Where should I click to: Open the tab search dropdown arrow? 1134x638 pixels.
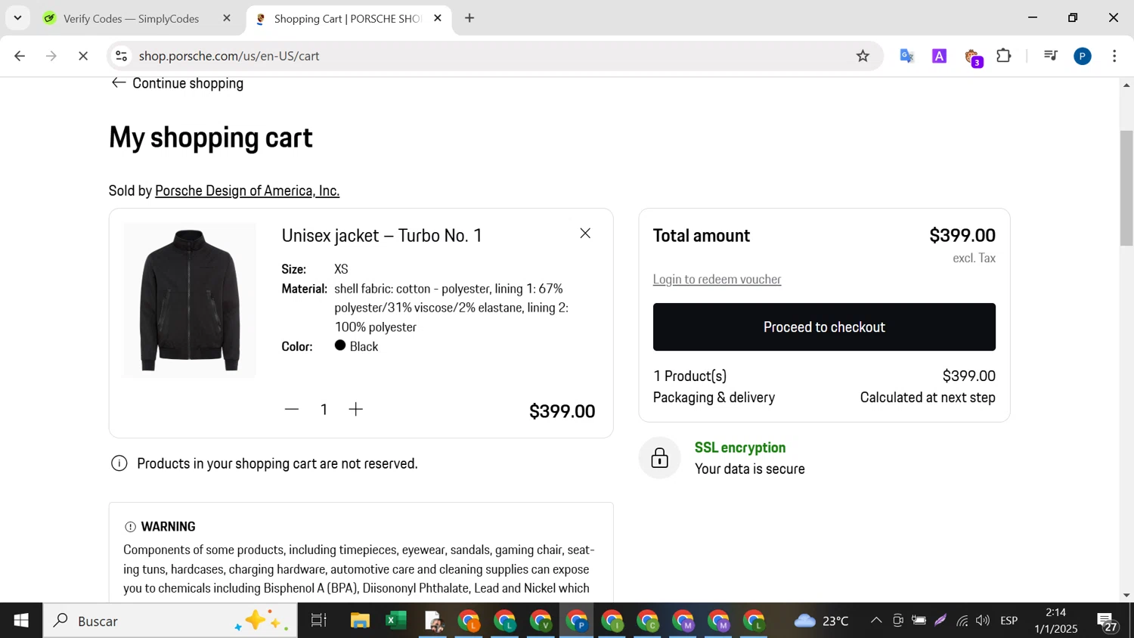tap(17, 18)
